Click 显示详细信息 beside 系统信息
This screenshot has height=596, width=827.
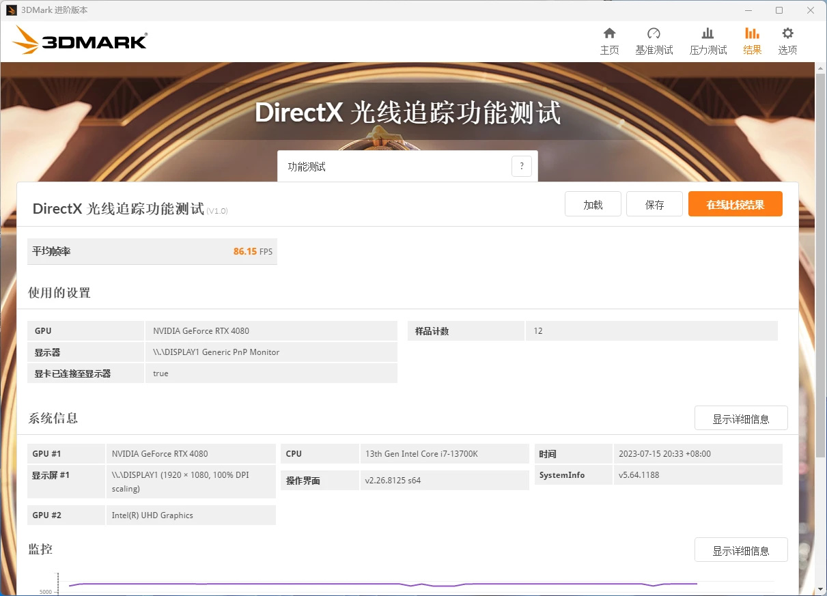pyautogui.click(x=741, y=418)
